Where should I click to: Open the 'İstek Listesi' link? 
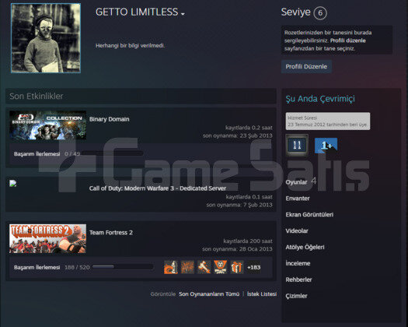coord(262,294)
